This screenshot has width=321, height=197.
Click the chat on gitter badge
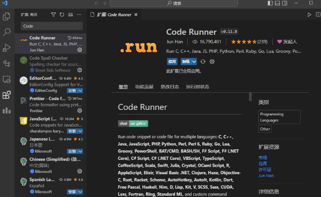coord(133,123)
